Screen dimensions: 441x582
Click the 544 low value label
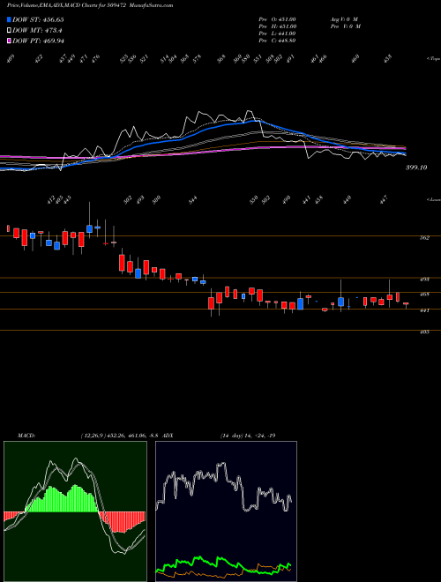point(192,200)
